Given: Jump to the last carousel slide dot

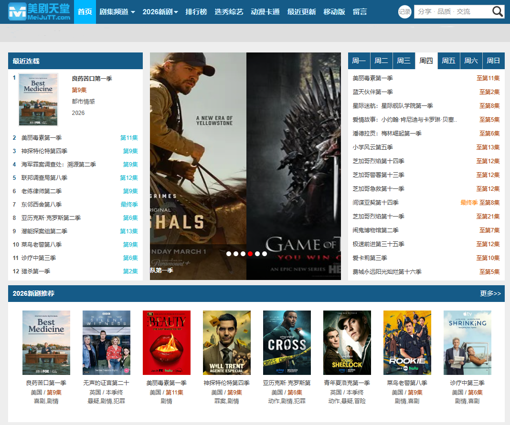Looking at the screenshot, I should tap(265, 254).
